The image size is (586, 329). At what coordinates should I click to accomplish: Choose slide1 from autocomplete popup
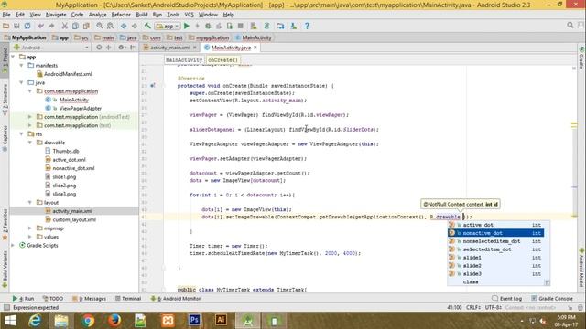496,258
